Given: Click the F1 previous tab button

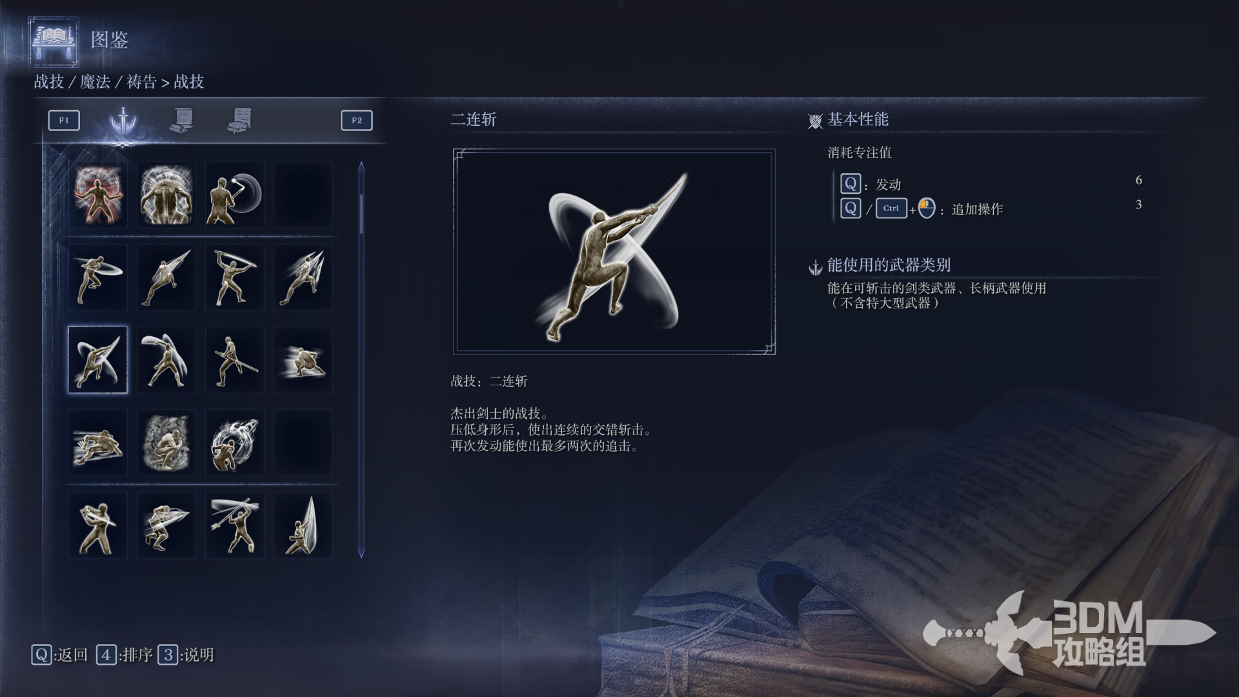Looking at the screenshot, I should coord(64,120).
